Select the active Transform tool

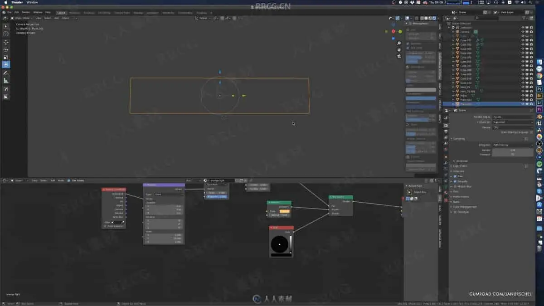[6, 65]
